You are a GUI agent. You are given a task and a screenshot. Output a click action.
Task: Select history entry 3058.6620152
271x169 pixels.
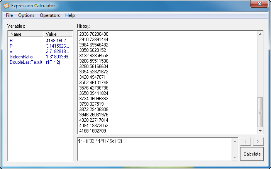(x=93, y=50)
